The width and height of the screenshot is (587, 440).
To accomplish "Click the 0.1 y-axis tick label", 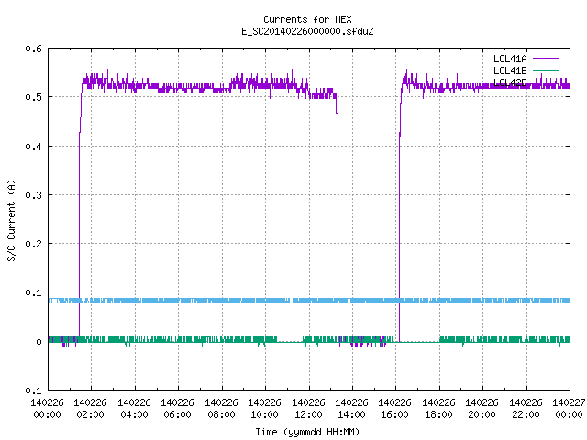I will 33,292.
